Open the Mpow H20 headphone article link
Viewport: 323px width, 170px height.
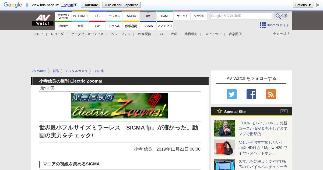tap(263, 148)
